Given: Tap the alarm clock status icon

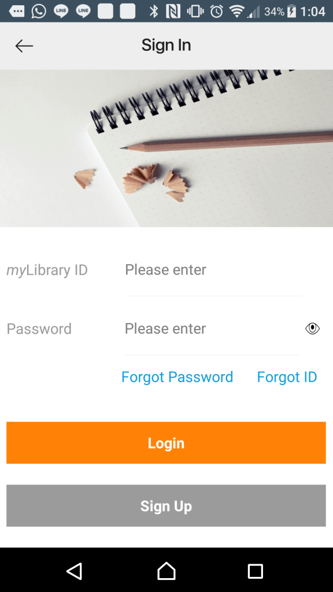Looking at the screenshot, I should coord(217,12).
